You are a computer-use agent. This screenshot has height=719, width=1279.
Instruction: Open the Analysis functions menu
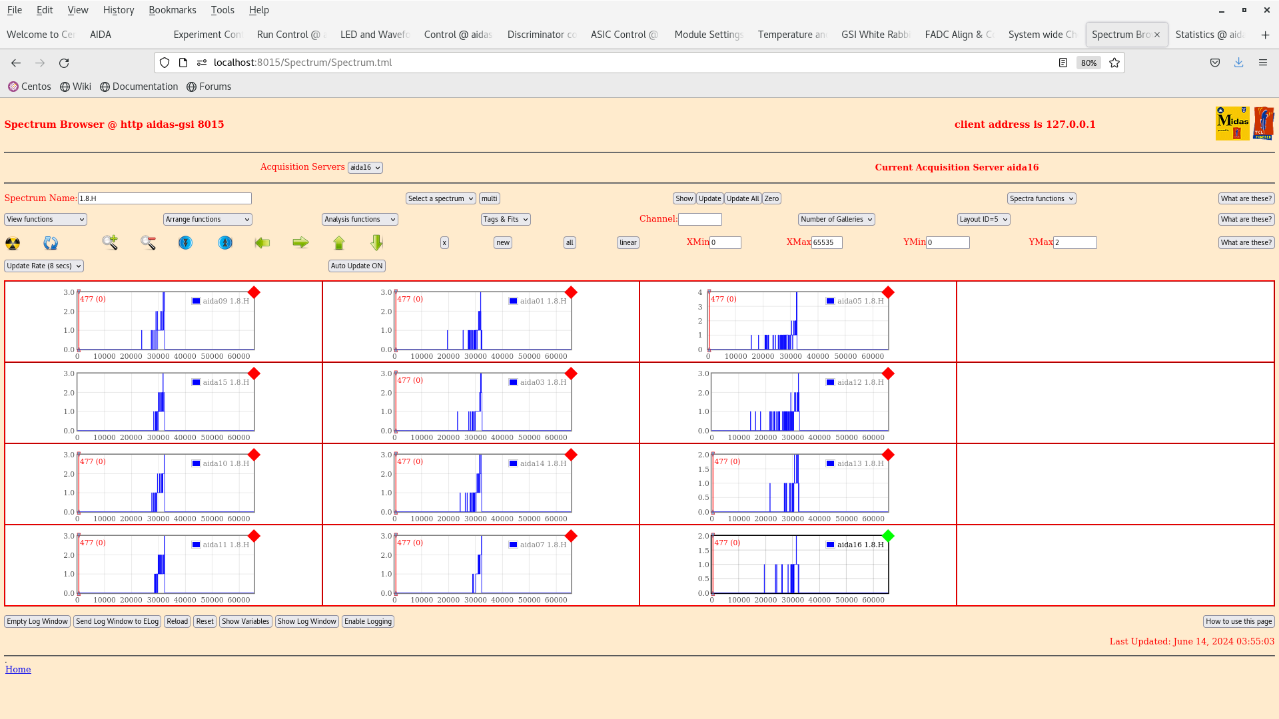(359, 218)
